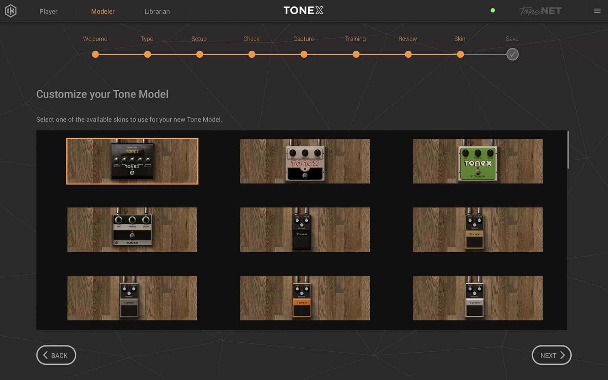Jump to the Skin step marker
The image size is (608, 380).
click(460, 54)
